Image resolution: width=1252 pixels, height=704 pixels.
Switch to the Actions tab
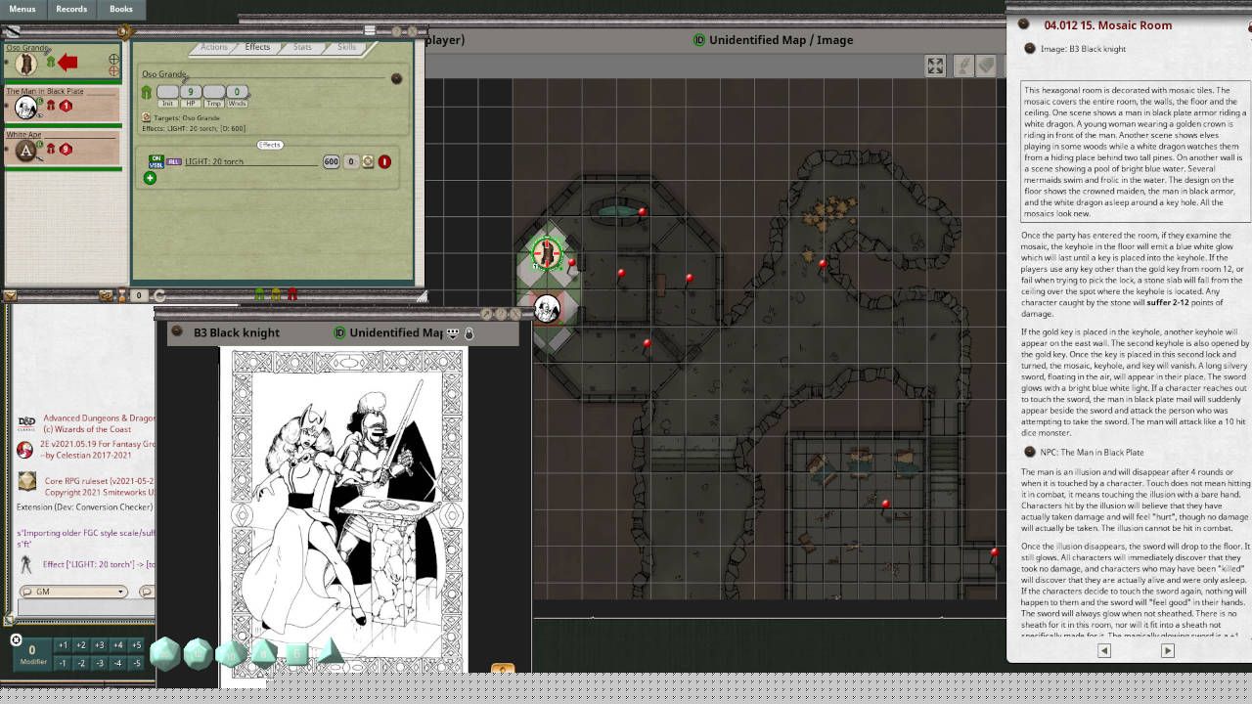[x=214, y=47]
